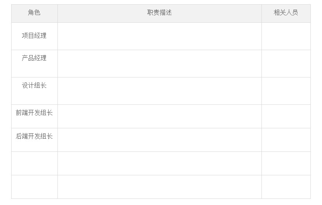This screenshot has height=205, width=322.
Task: Click 相关人员 cell for 项目经理
Action: [x=286, y=36]
